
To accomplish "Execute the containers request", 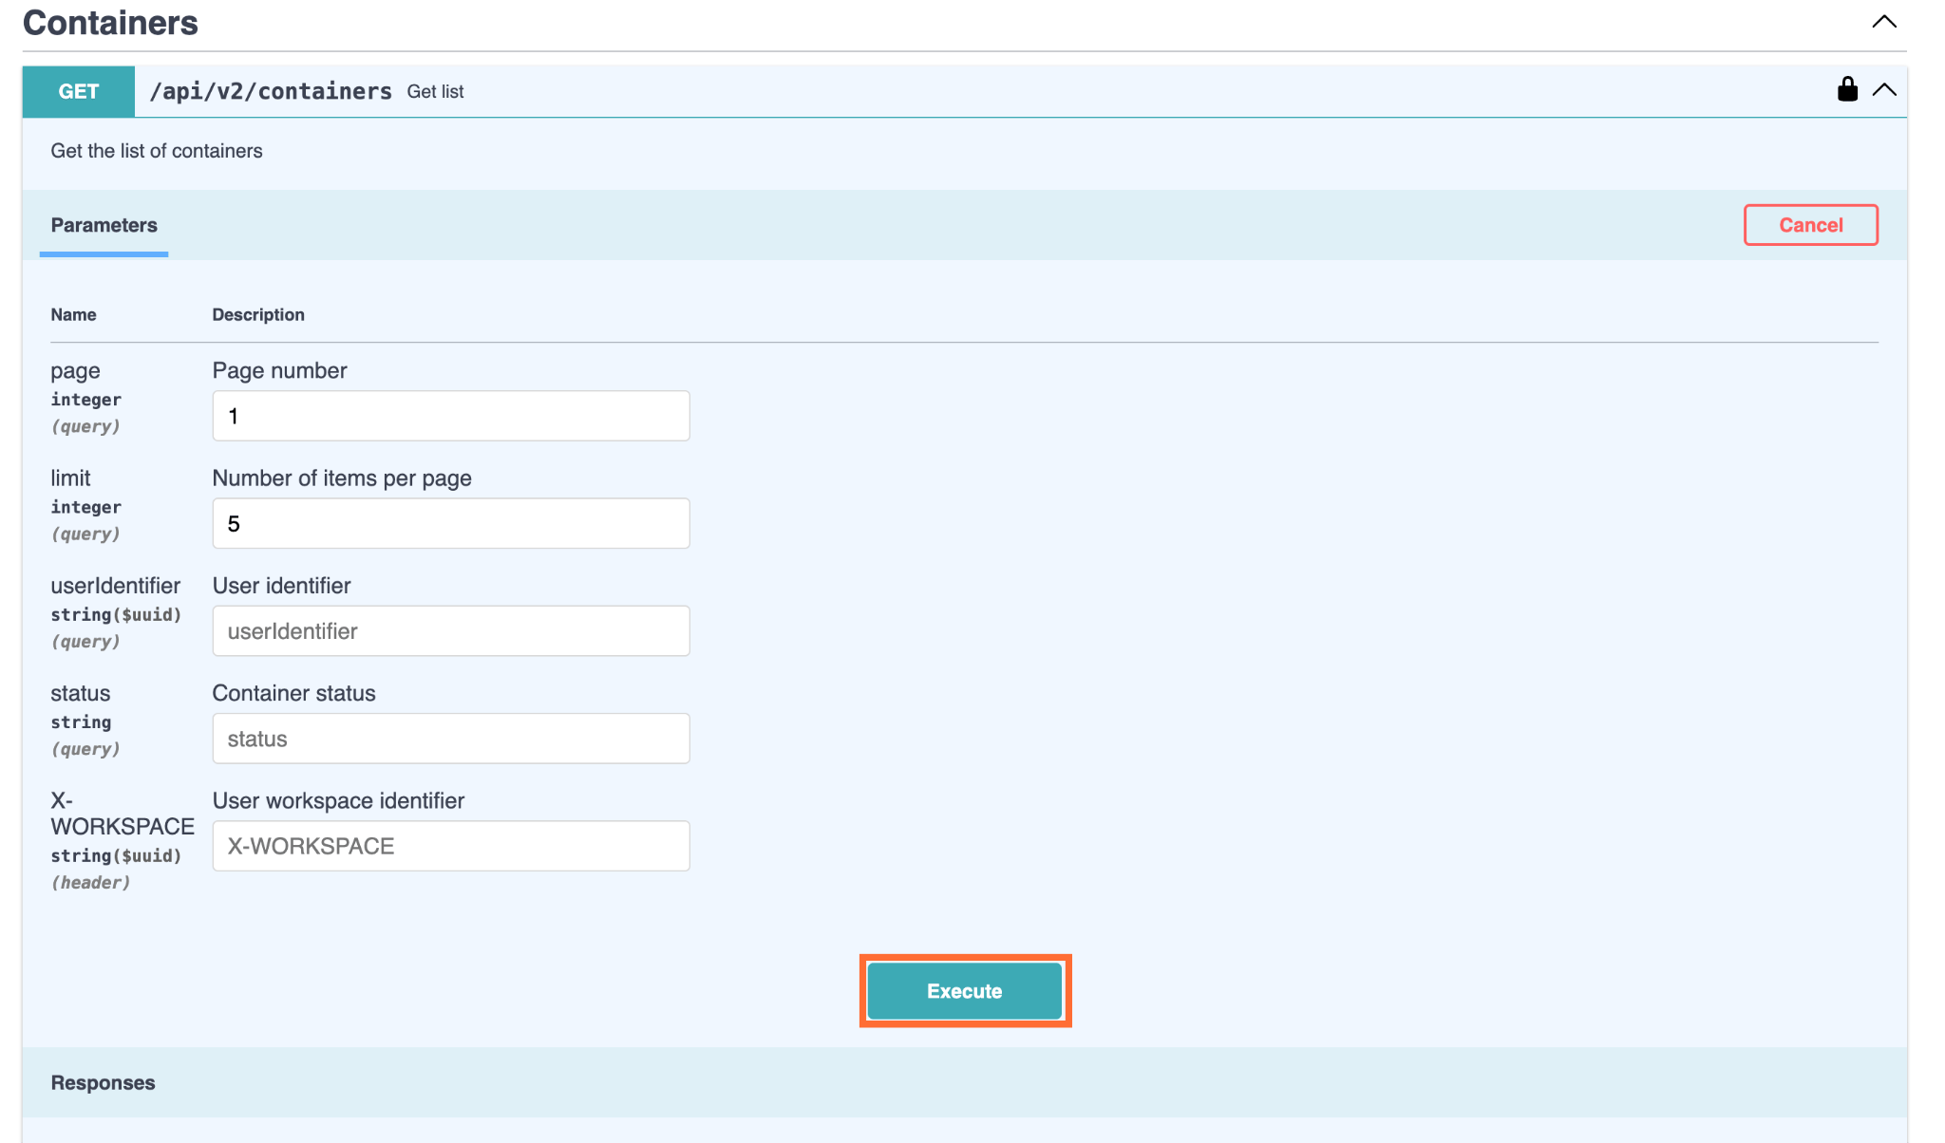I will pyautogui.click(x=965, y=991).
